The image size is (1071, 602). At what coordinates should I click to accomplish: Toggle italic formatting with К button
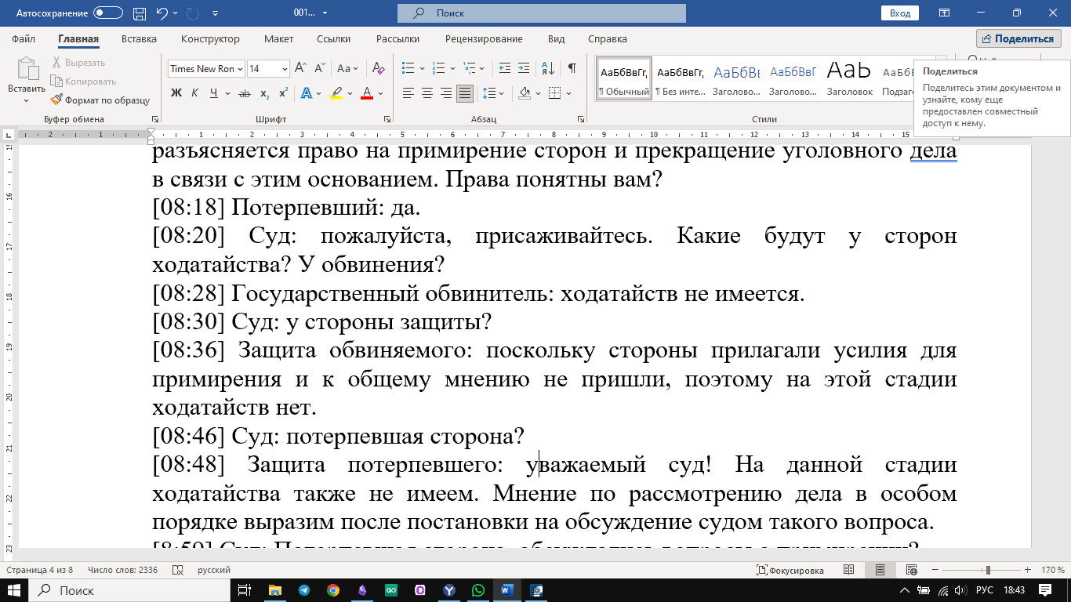195,93
